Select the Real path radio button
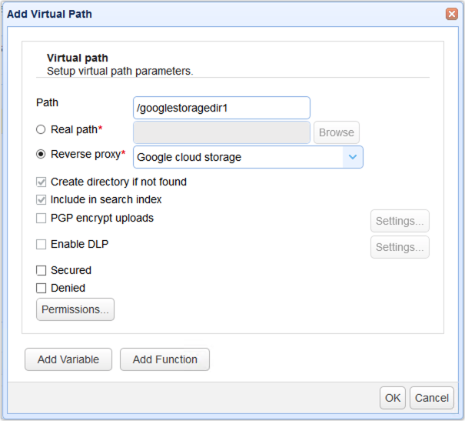 (x=42, y=129)
